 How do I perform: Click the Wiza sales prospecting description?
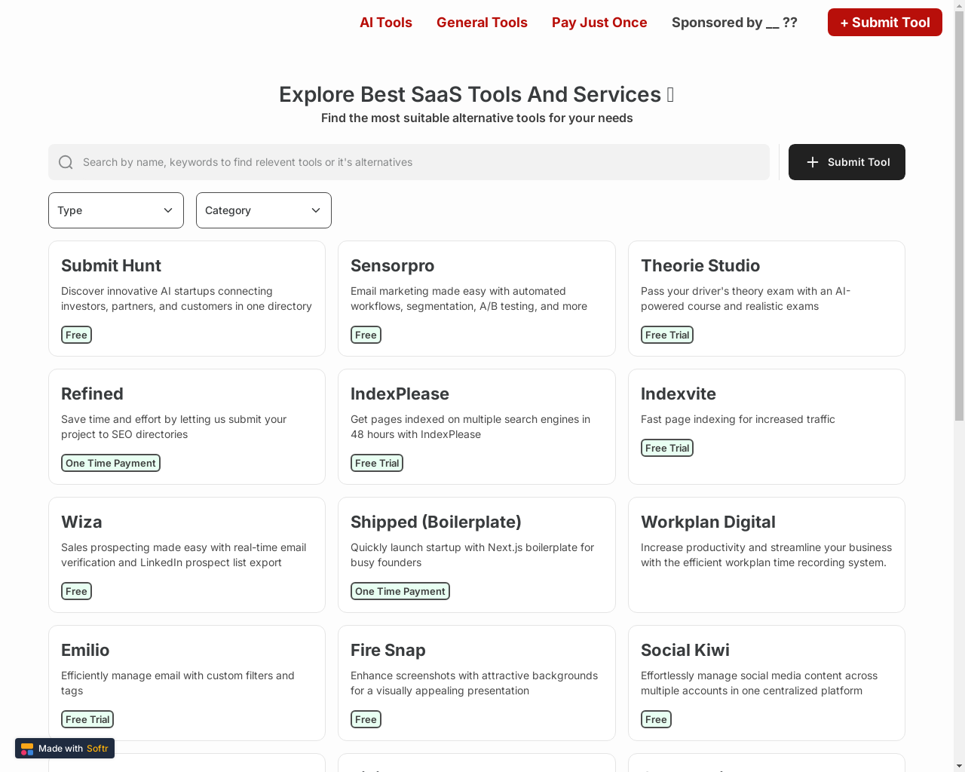[184, 555]
